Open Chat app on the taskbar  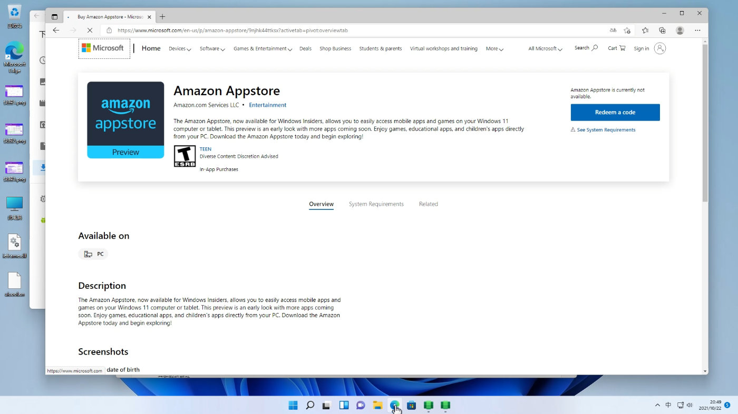coord(361,405)
